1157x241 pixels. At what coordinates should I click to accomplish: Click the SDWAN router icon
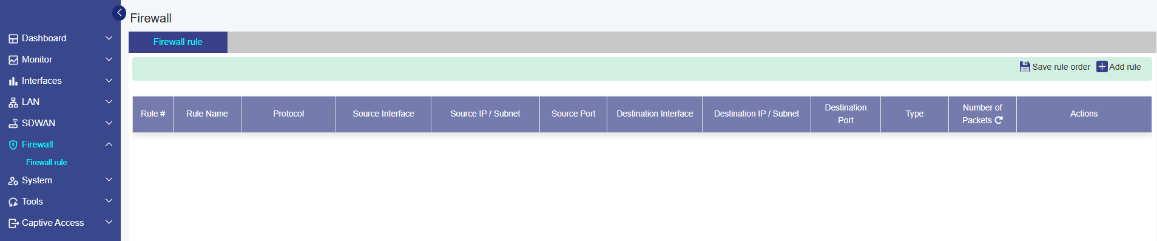click(13, 124)
